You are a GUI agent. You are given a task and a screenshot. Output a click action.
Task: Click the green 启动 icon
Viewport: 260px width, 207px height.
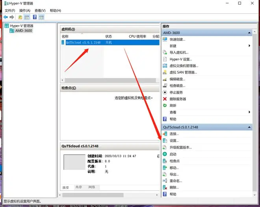tap(165, 154)
